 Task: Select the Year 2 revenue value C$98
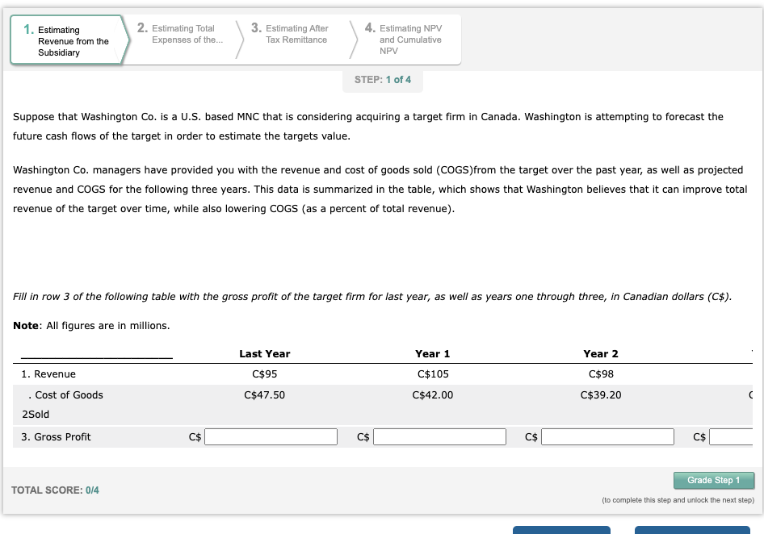tap(601, 373)
